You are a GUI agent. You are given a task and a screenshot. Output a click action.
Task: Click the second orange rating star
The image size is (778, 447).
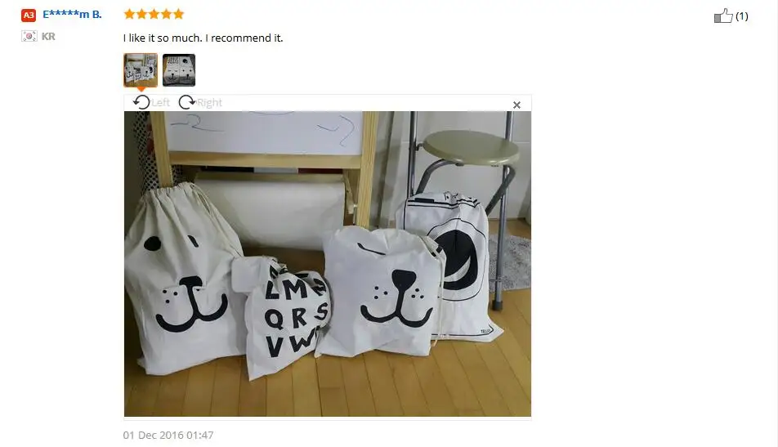[x=142, y=14]
